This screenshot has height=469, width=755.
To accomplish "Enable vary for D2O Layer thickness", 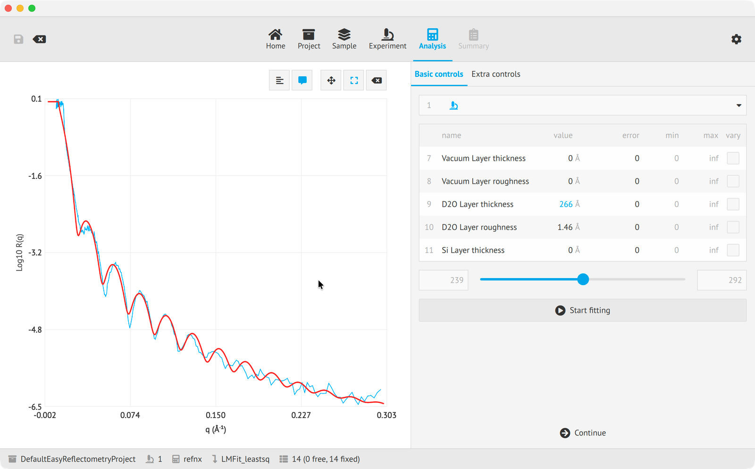I will click(x=733, y=204).
